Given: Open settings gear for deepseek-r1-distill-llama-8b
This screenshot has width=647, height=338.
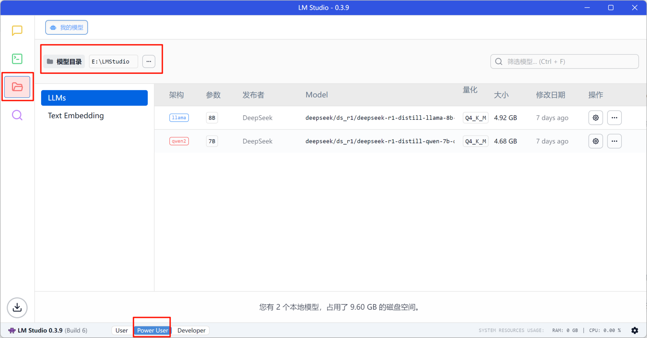Looking at the screenshot, I should pyautogui.click(x=596, y=117).
